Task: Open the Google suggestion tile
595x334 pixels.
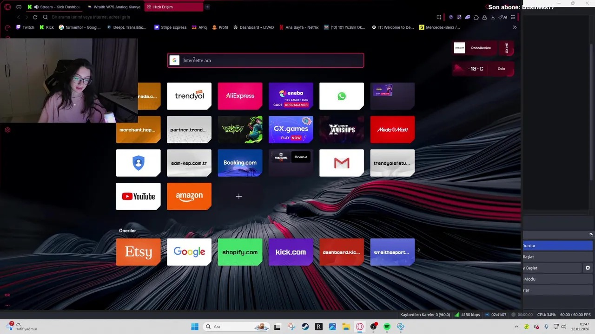Action: tap(189, 252)
